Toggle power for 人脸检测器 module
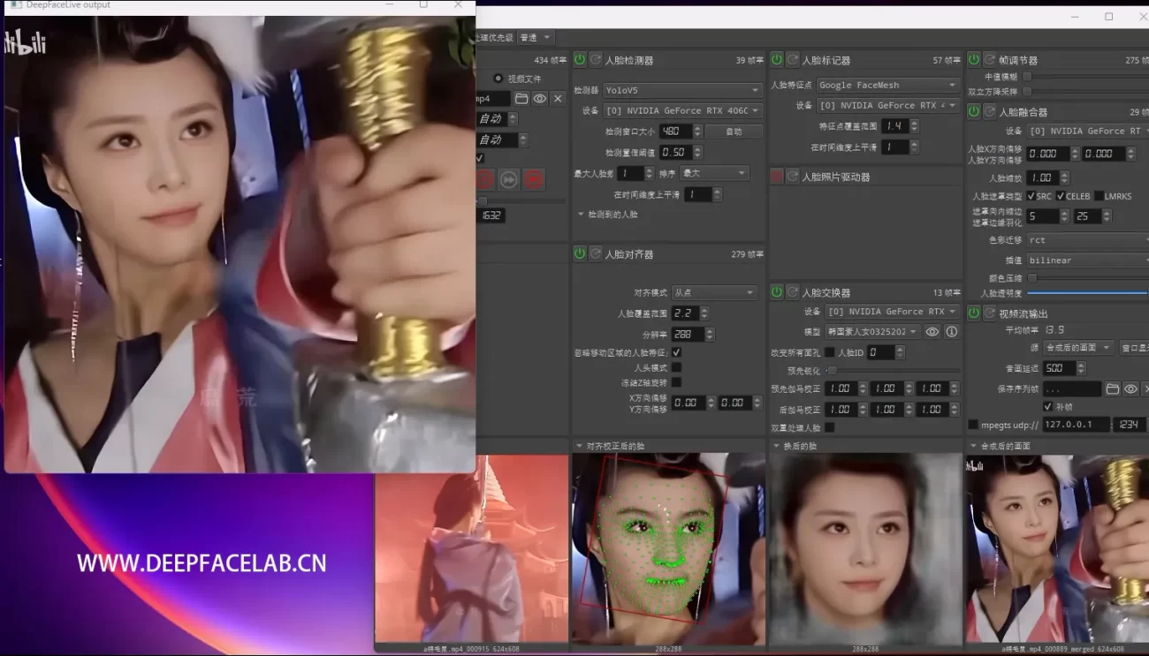The image size is (1149, 656). pyautogui.click(x=580, y=59)
